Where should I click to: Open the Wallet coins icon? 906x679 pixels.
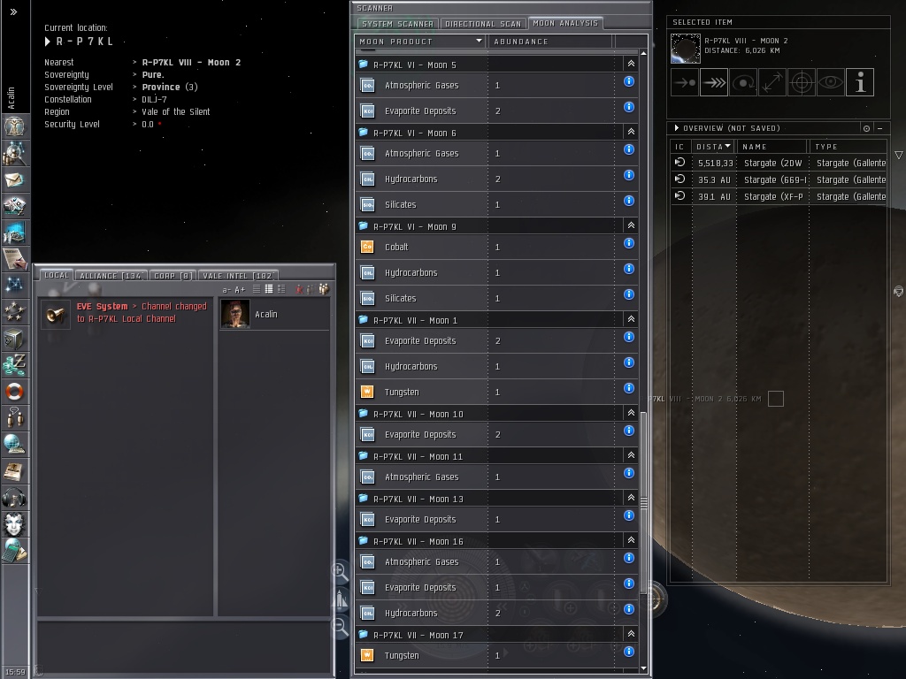pos(14,365)
